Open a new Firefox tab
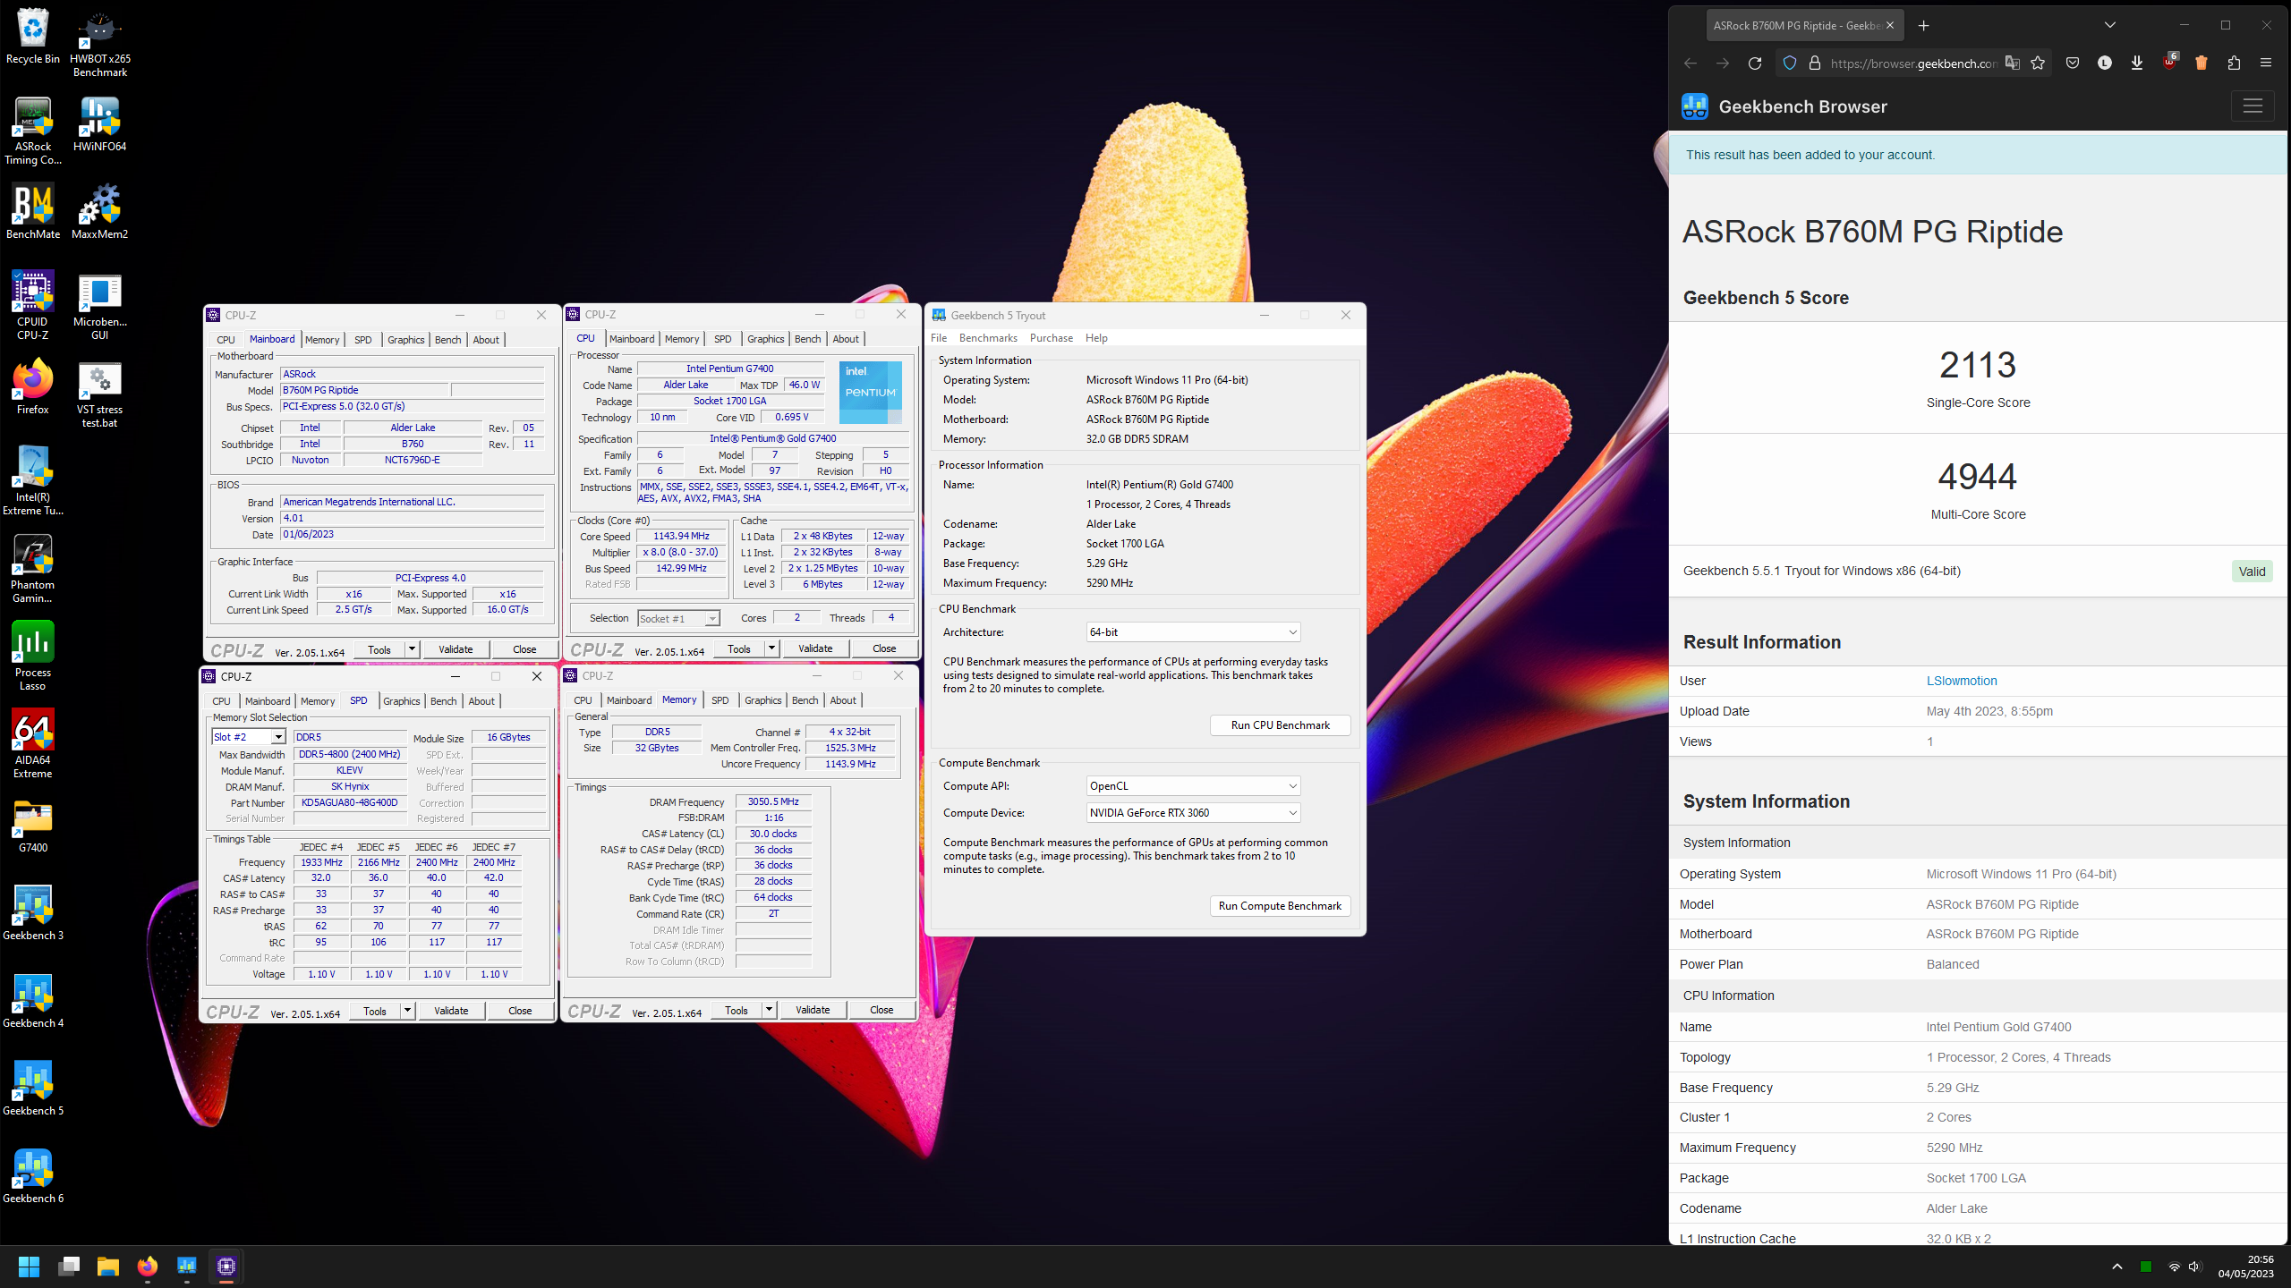Viewport: 2291px width, 1288px height. click(x=1924, y=25)
